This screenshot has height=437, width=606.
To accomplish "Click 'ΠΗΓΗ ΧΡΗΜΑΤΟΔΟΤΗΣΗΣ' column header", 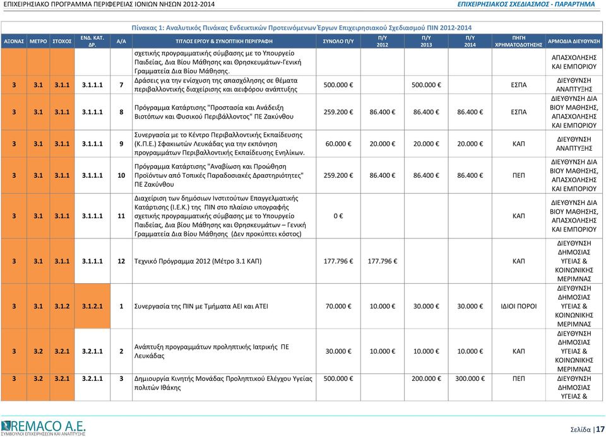I will click(x=519, y=42).
